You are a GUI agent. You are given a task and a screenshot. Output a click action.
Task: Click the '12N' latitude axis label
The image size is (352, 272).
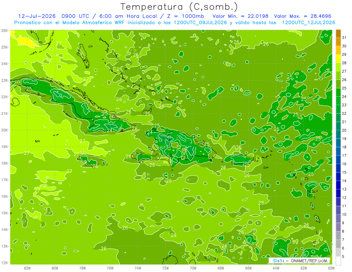[4, 263]
